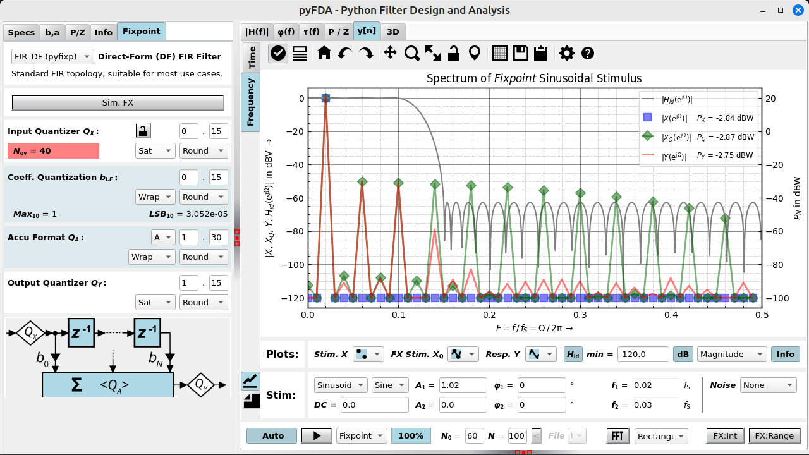809x455 pixels.
Task: Click the N field showing 100
Action: point(516,436)
